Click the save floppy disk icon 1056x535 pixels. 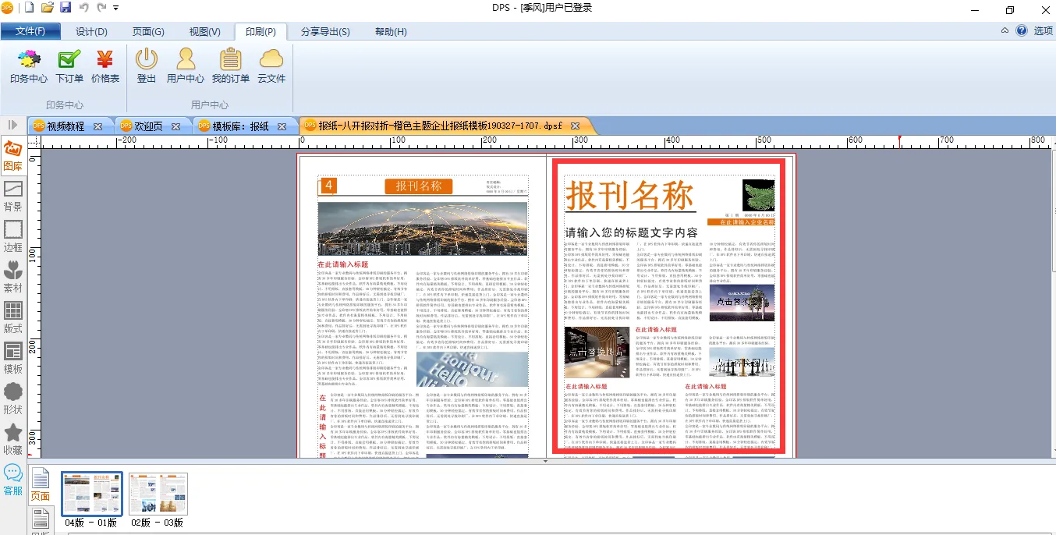pyautogui.click(x=66, y=8)
